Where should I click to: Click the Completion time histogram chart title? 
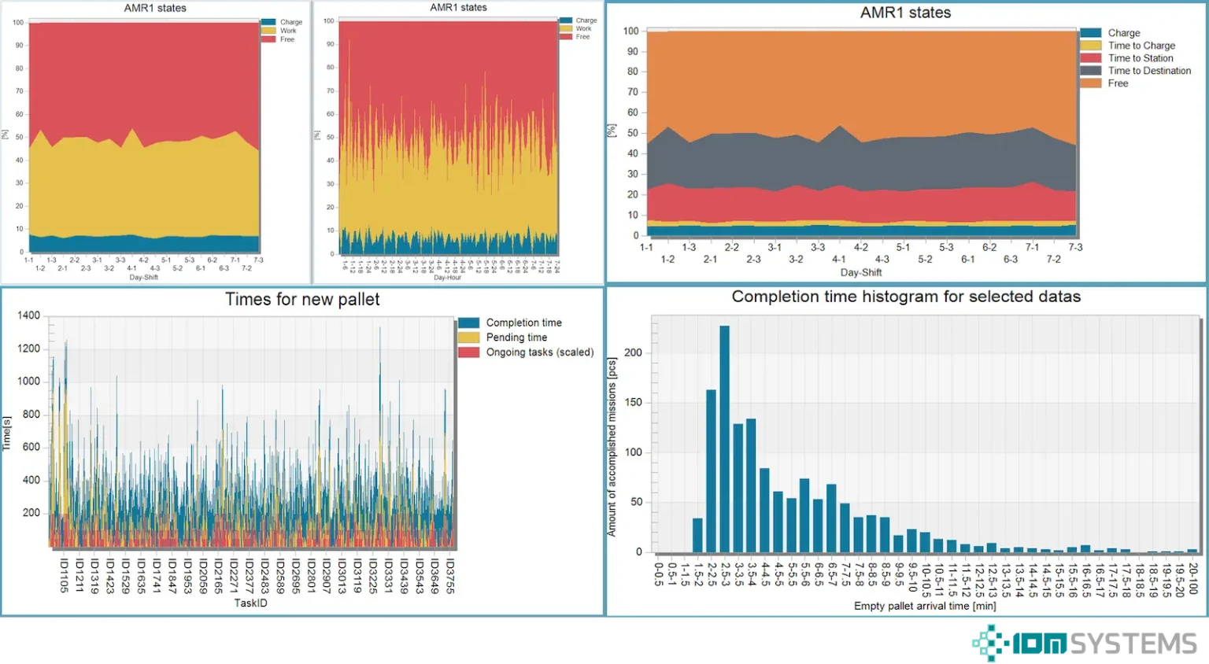click(x=906, y=297)
